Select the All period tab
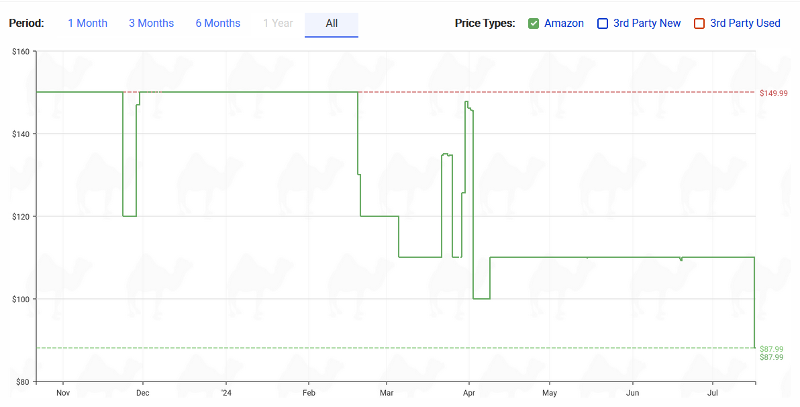The width and height of the screenshot is (800, 407). click(332, 24)
